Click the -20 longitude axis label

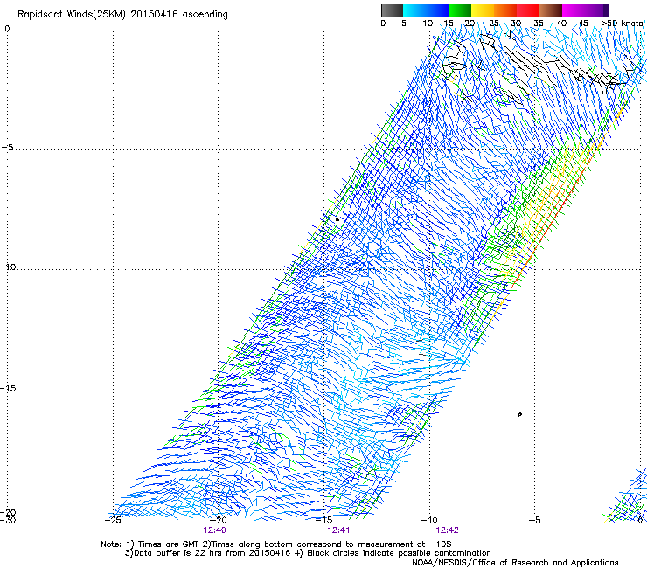click(x=219, y=520)
